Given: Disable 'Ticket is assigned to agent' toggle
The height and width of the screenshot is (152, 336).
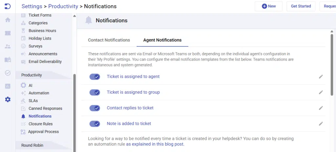Looking at the screenshot, I should click(95, 77).
